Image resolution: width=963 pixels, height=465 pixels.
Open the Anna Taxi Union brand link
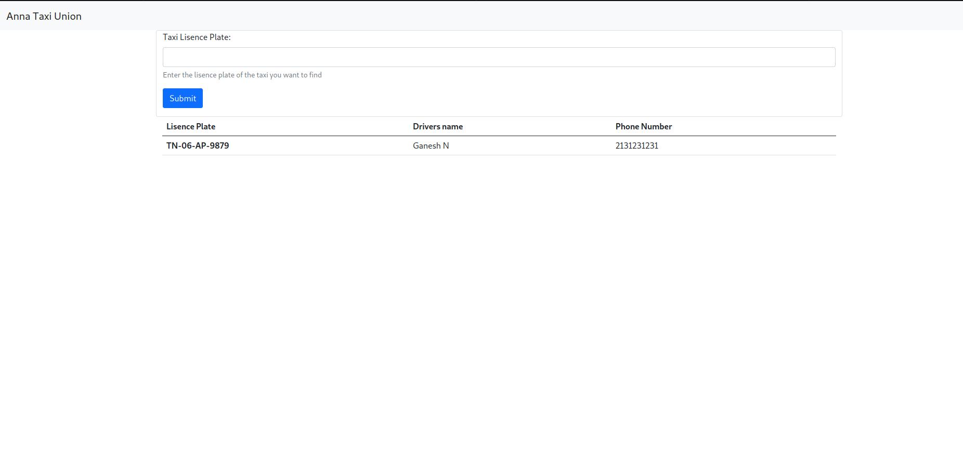[44, 16]
